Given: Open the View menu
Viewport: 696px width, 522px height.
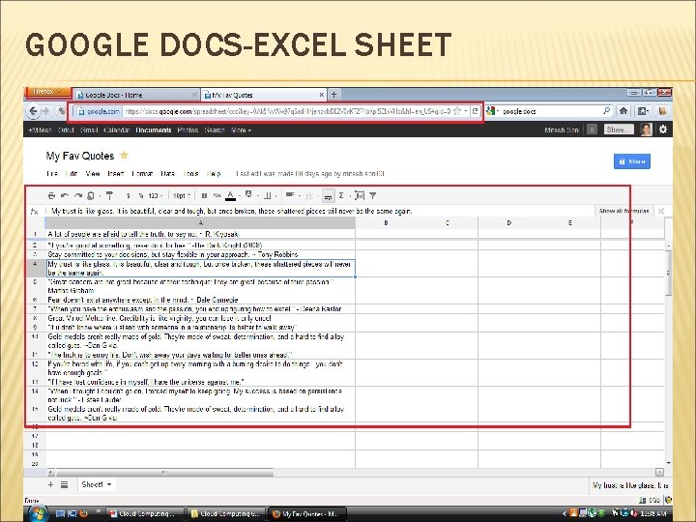Looking at the screenshot, I should [93, 174].
